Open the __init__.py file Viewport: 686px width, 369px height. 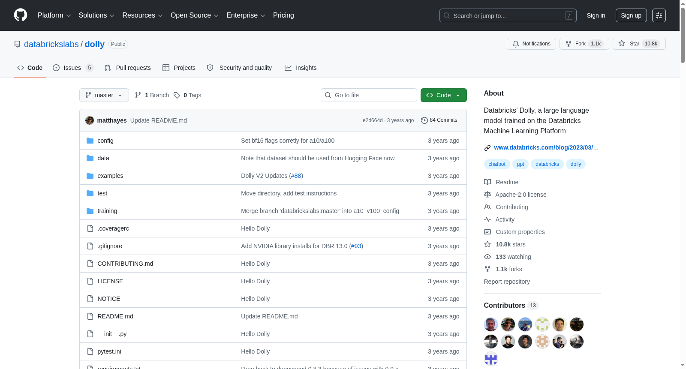point(112,334)
